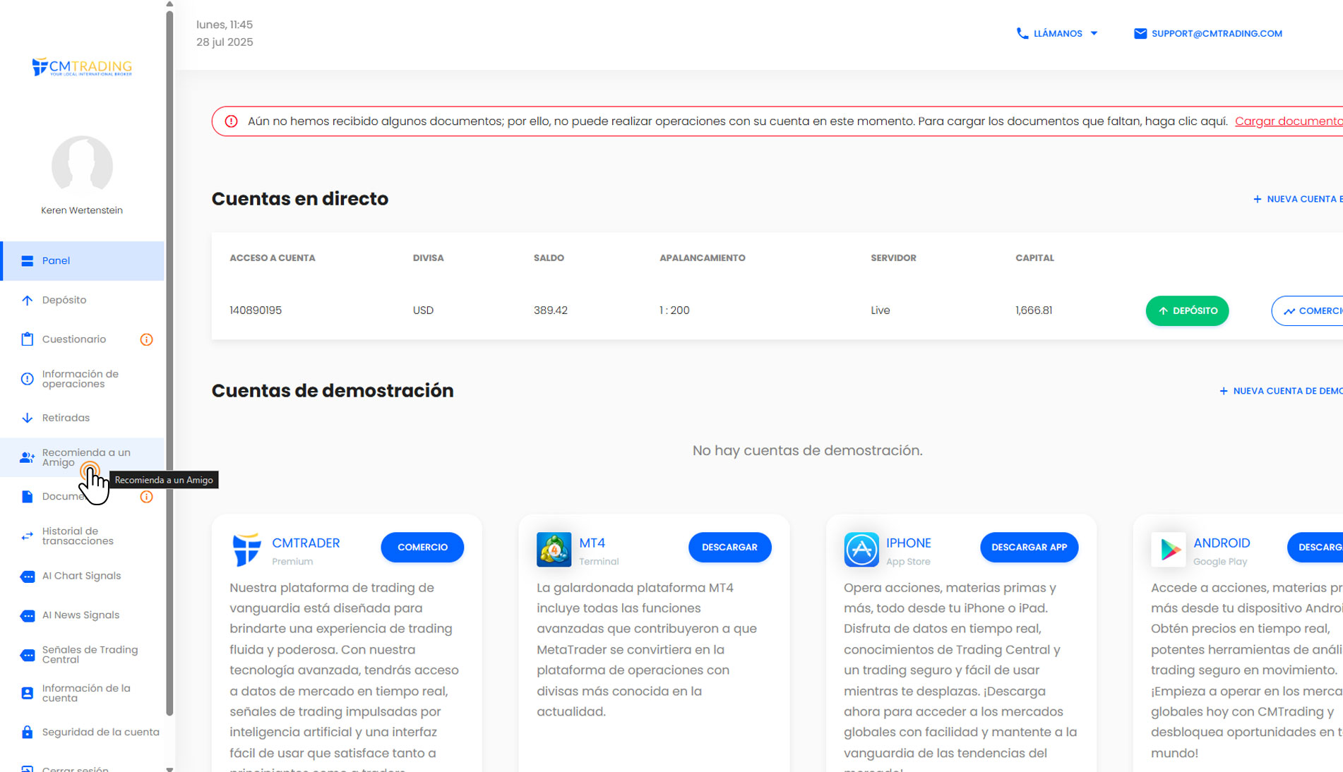Click the Información de la cuenta person icon
Screen dimensions: 1343x772
point(28,694)
